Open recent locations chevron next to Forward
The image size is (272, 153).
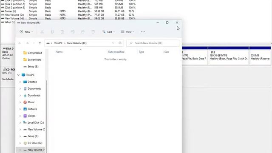tap(34, 43)
